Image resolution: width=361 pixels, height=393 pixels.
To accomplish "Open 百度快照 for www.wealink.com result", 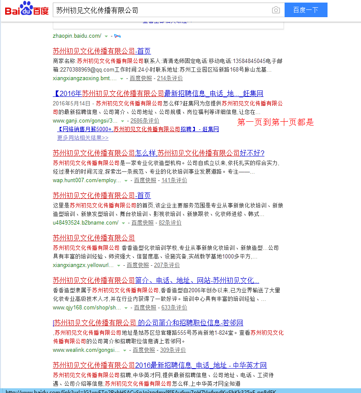I will pos(144,350).
